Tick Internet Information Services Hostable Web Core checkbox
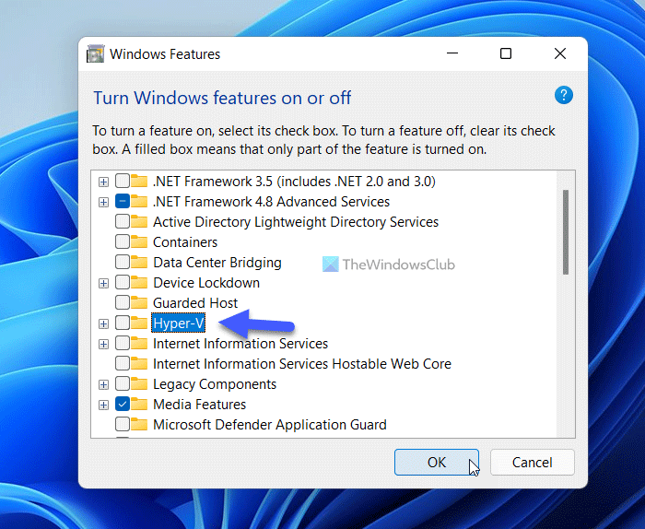 (123, 363)
